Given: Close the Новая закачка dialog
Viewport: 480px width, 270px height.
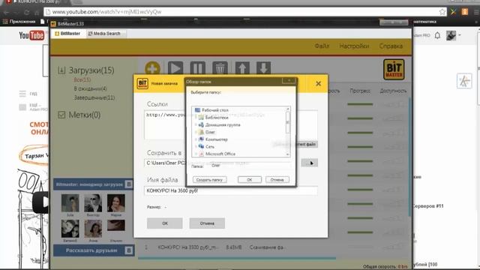Looking at the screenshot, I should pos(318,83).
